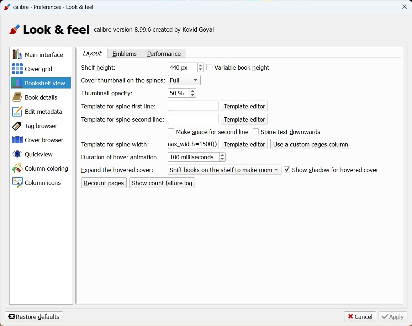Increase Shelf height with up arrow
The width and height of the screenshot is (412, 326).
[x=200, y=65]
